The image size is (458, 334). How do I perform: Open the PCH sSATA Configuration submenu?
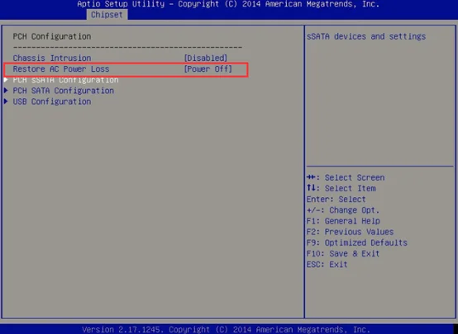[x=65, y=80]
